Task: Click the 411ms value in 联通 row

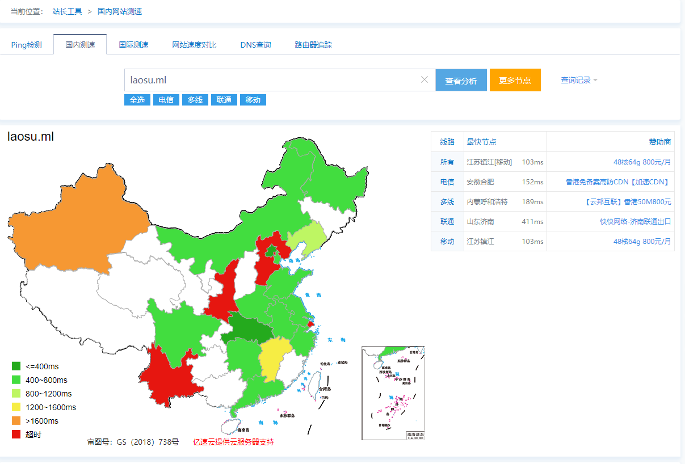Action: tap(532, 222)
